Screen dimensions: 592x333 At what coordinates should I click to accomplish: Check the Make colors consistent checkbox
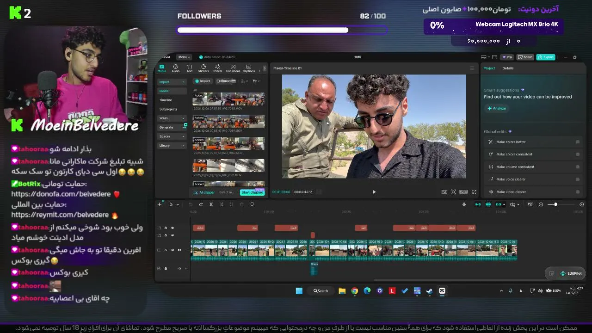[578, 154]
